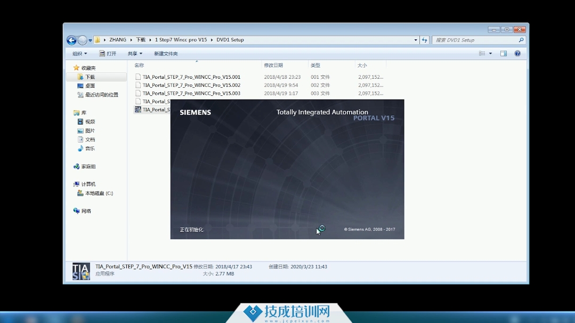Click the 音乐 note icon

coord(80,148)
